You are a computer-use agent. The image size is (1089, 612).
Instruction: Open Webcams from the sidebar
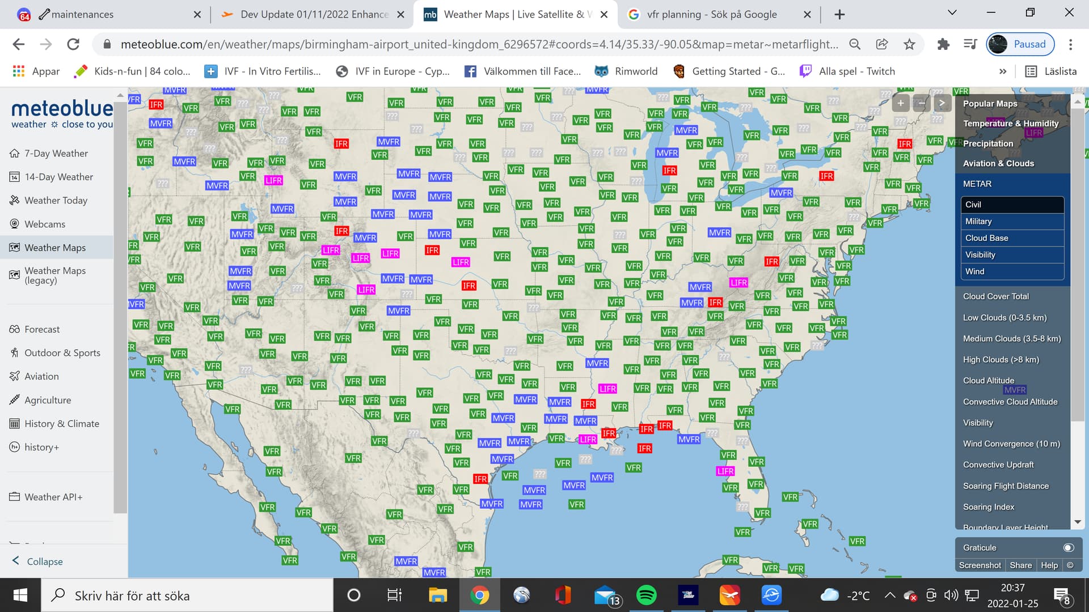[x=44, y=224]
